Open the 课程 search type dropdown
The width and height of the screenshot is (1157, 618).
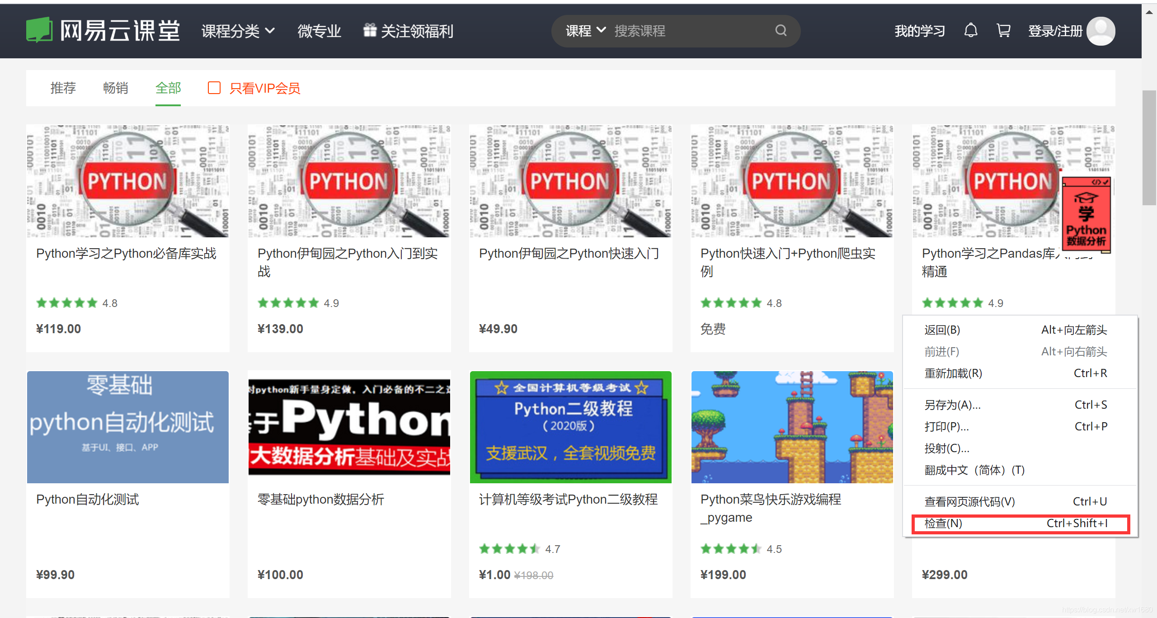point(585,31)
